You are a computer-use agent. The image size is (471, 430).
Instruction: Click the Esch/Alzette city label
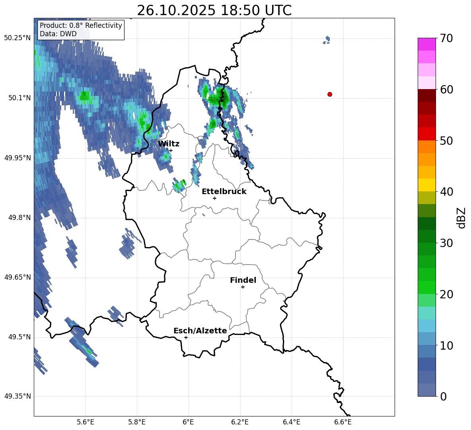coord(200,331)
